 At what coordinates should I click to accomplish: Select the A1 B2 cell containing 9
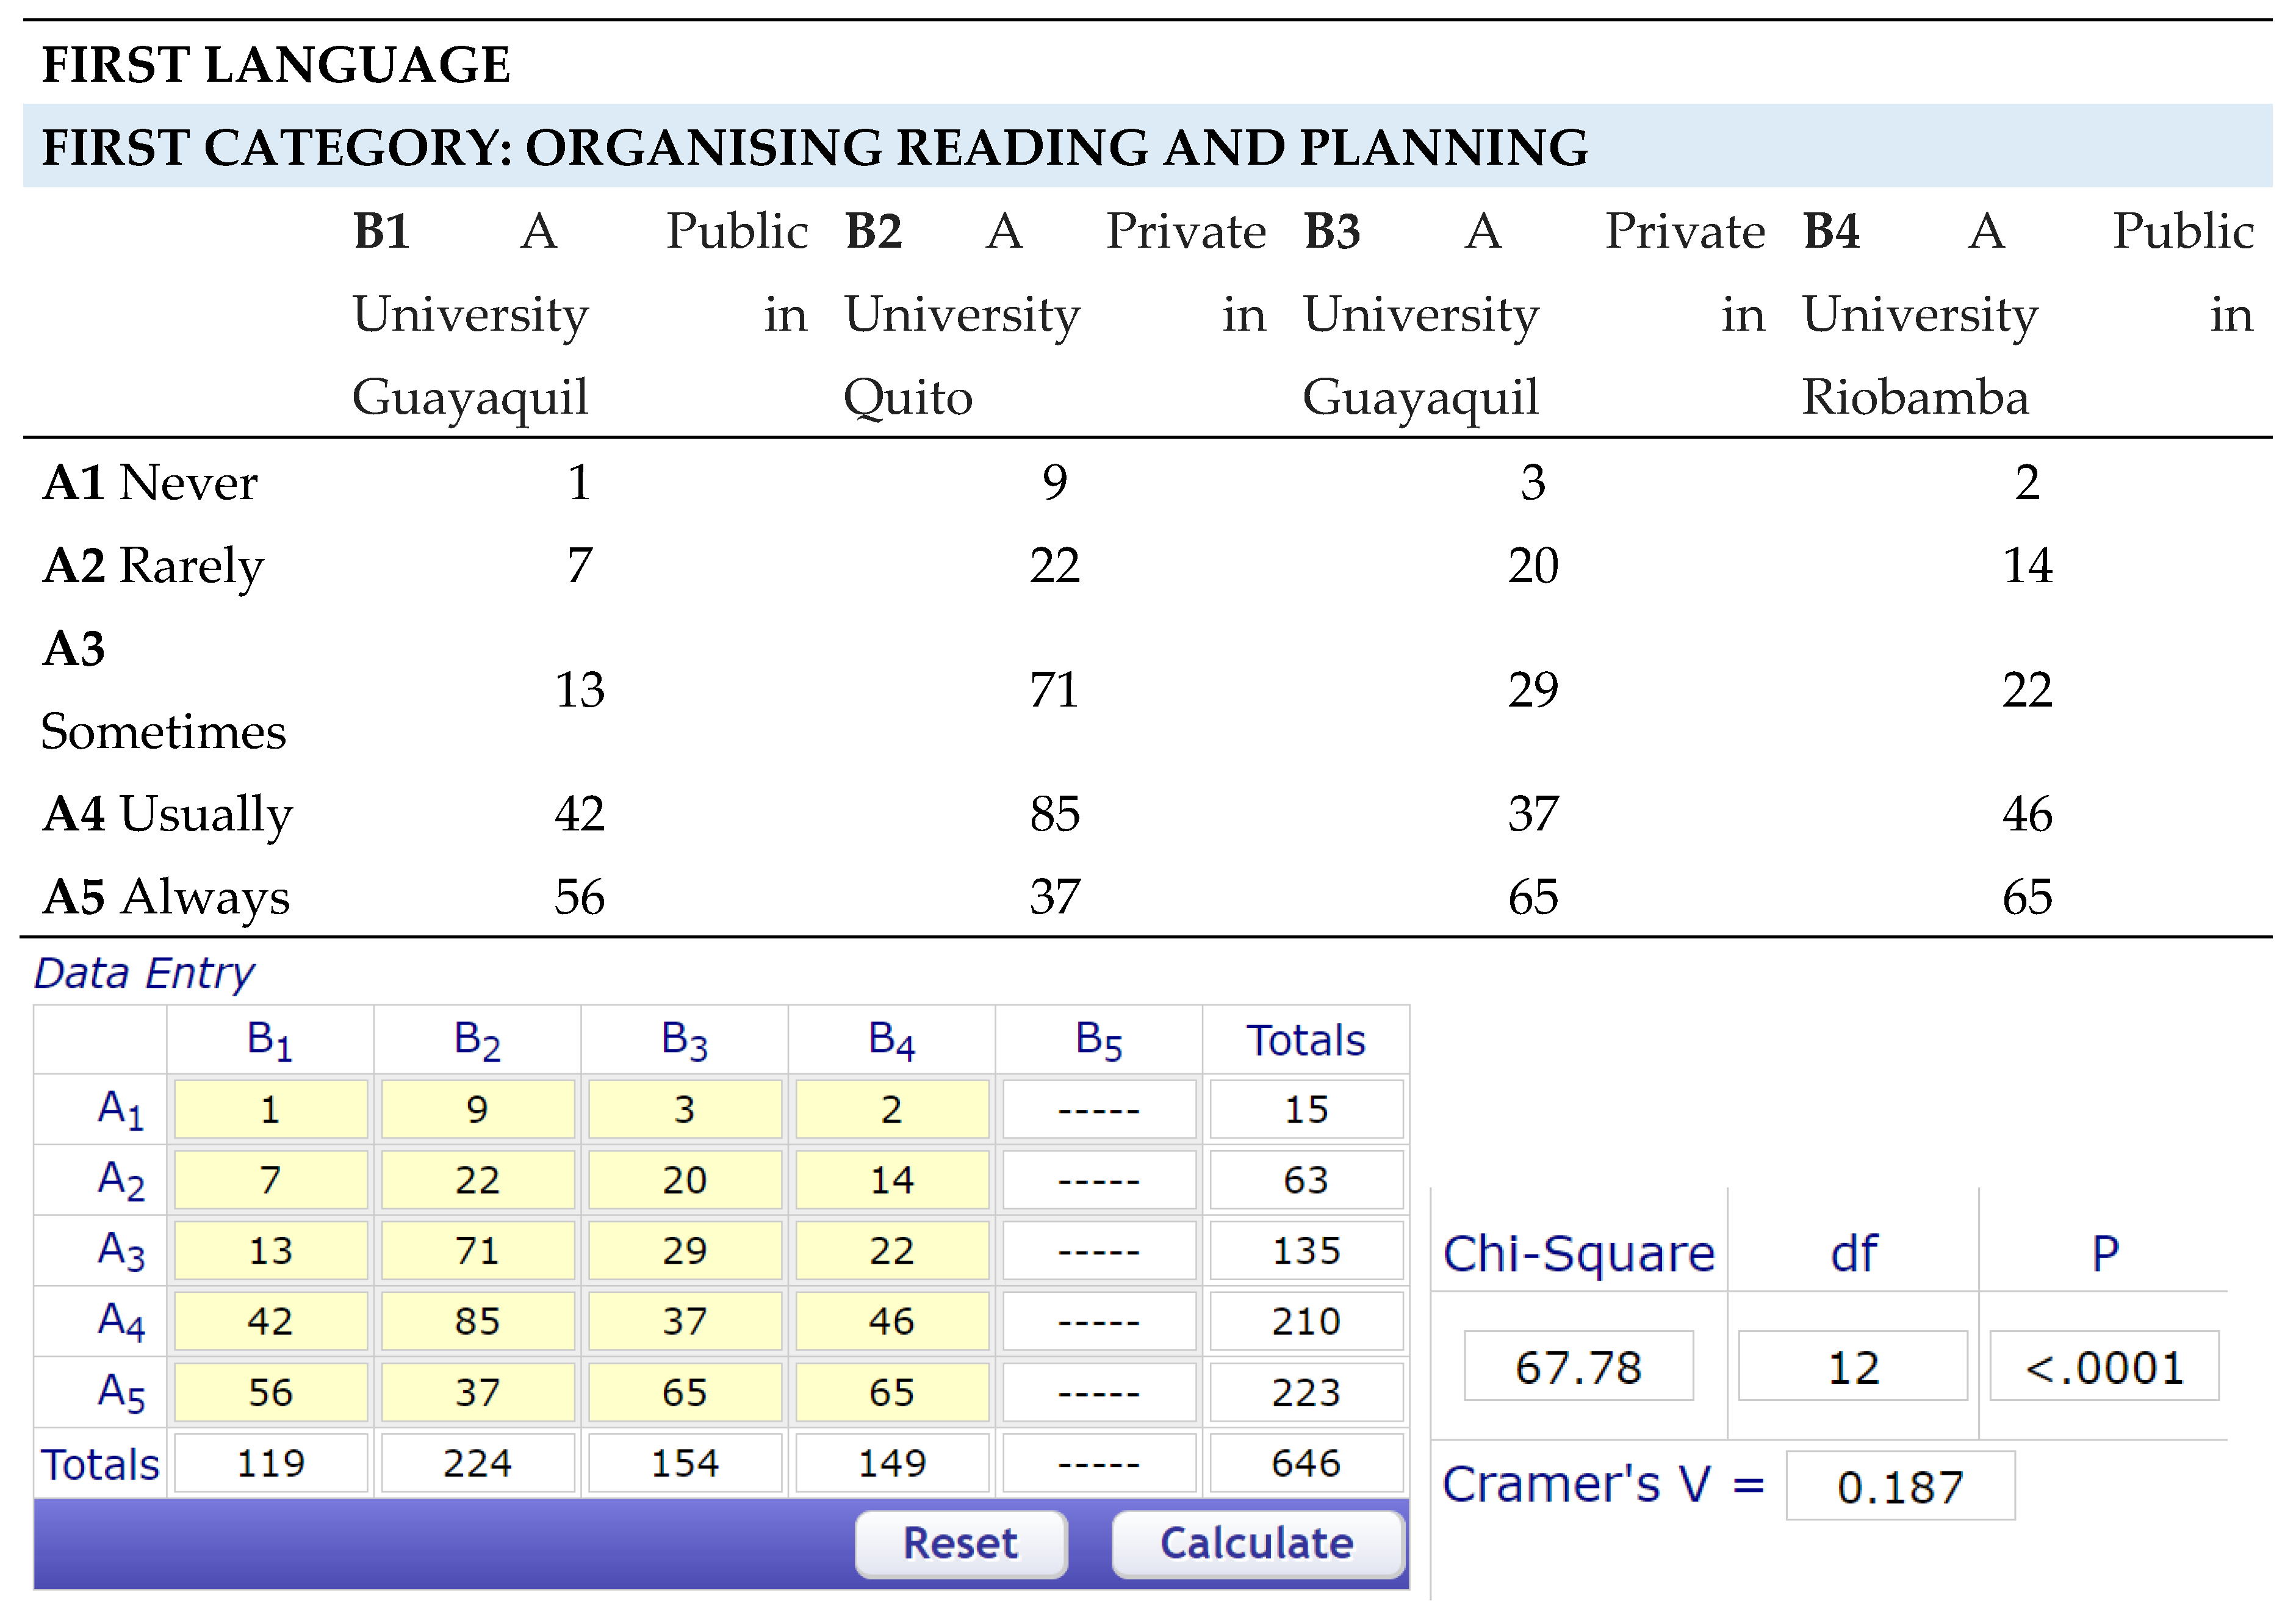477,1109
